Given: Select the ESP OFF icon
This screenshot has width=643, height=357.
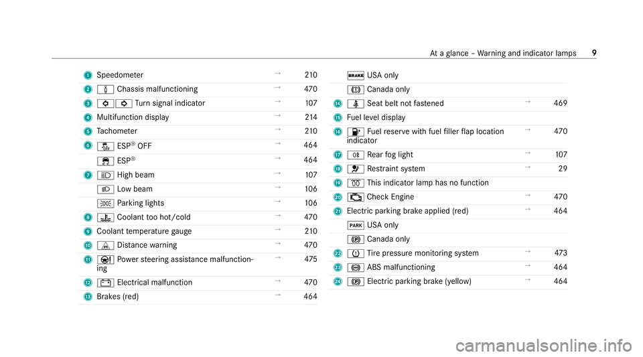Looking at the screenshot, I should [x=105, y=146].
